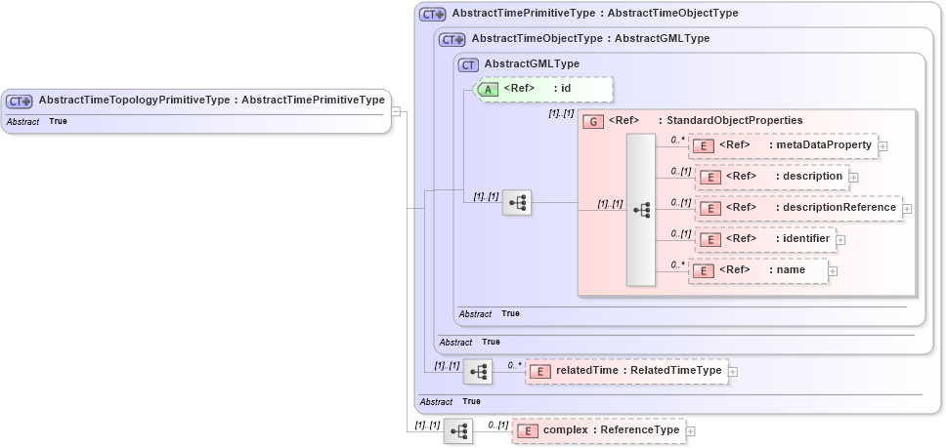Collapse the AbstractTimeTopologyPrimitiveType node
Viewport: 946px width, 448px height.
coord(396,111)
